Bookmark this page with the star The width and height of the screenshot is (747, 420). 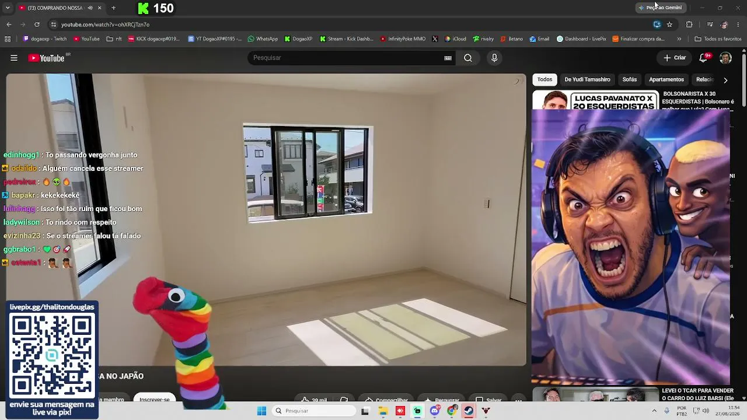(669, 24)
